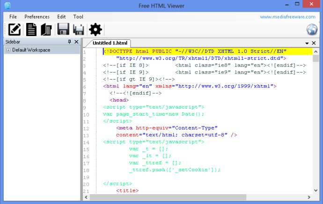Click the vertical scrollbar down arrow
The height and width of the screenshot is (204, 323).
click(316, 190)
